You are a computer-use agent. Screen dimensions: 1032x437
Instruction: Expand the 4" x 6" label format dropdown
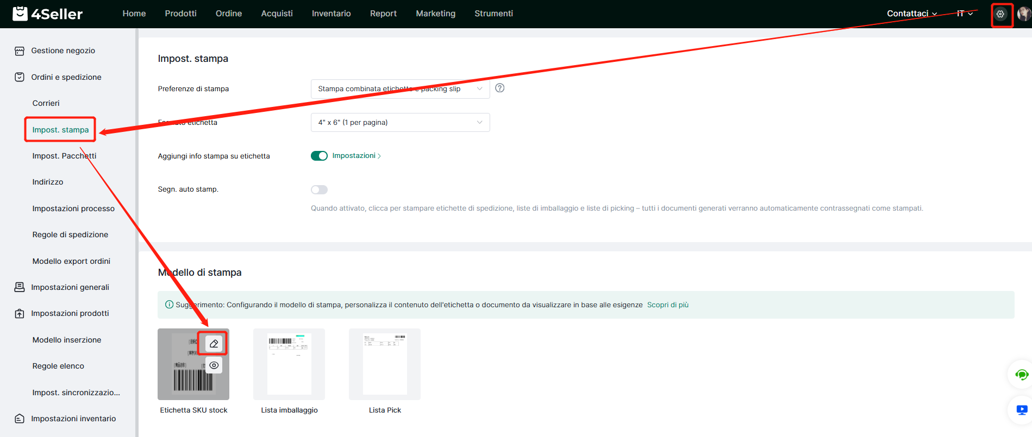[400, 123]
